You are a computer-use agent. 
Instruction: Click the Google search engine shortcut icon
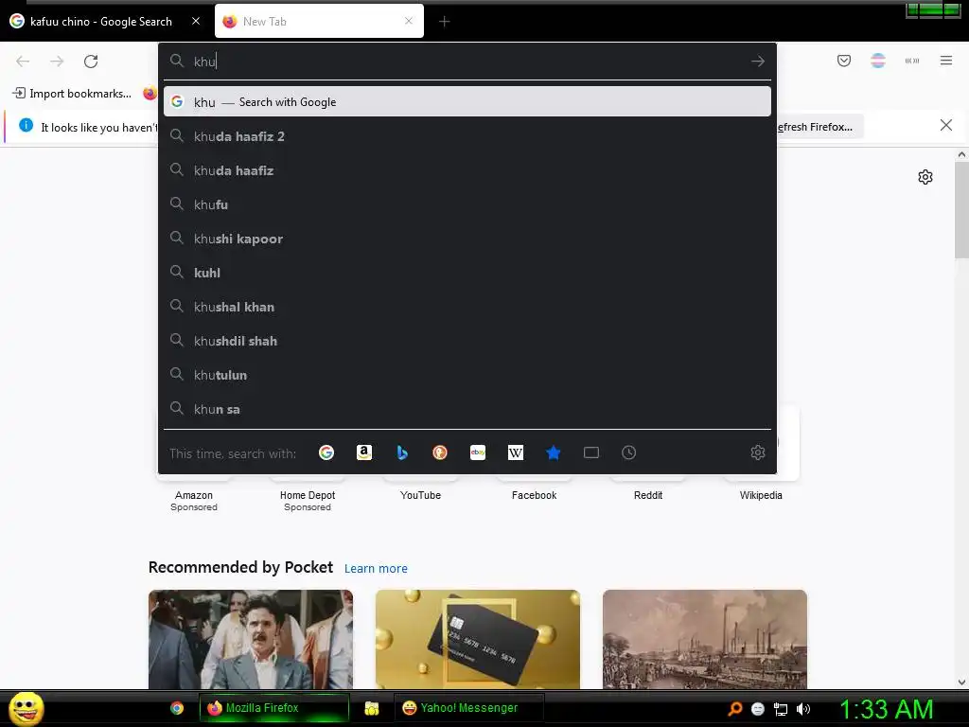[326, 452]
